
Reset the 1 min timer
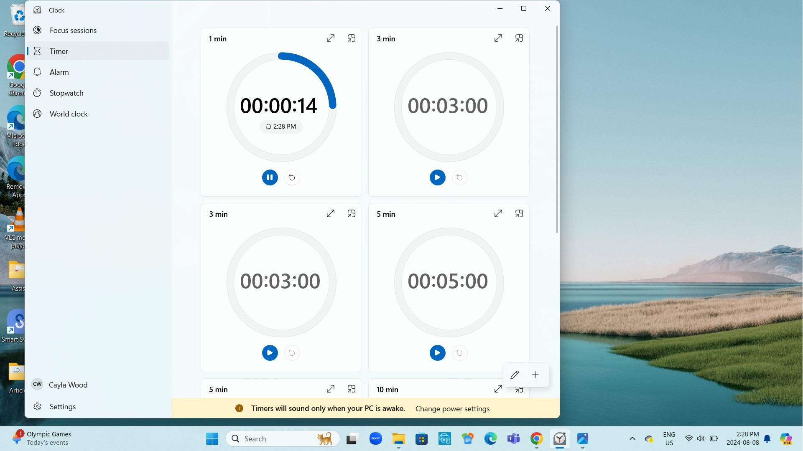(x=292, y=177)
